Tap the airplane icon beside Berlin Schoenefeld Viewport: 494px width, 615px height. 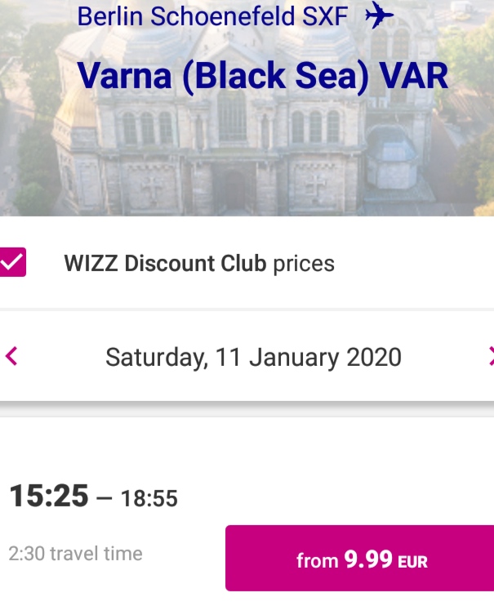[x=379, y=15]
